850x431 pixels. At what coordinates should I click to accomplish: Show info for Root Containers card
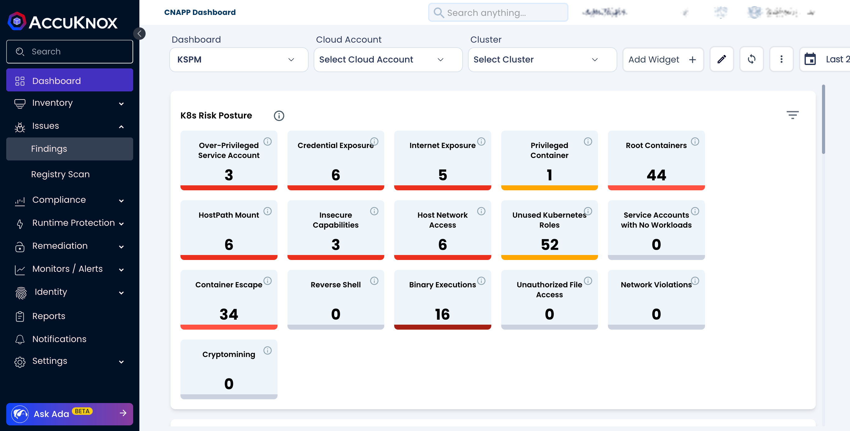point(695,141)
